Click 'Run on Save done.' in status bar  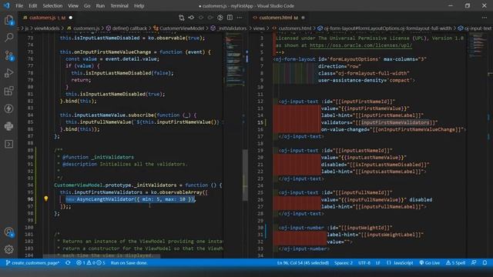129,263
